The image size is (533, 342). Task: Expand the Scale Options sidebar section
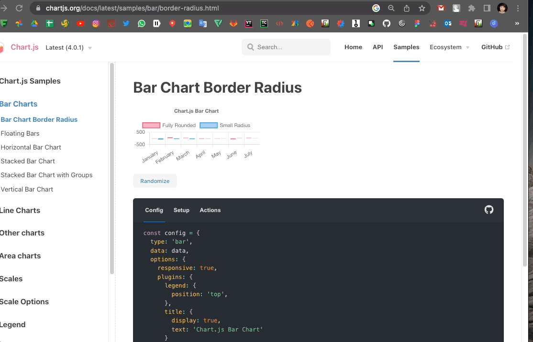[x=24, y=301]
